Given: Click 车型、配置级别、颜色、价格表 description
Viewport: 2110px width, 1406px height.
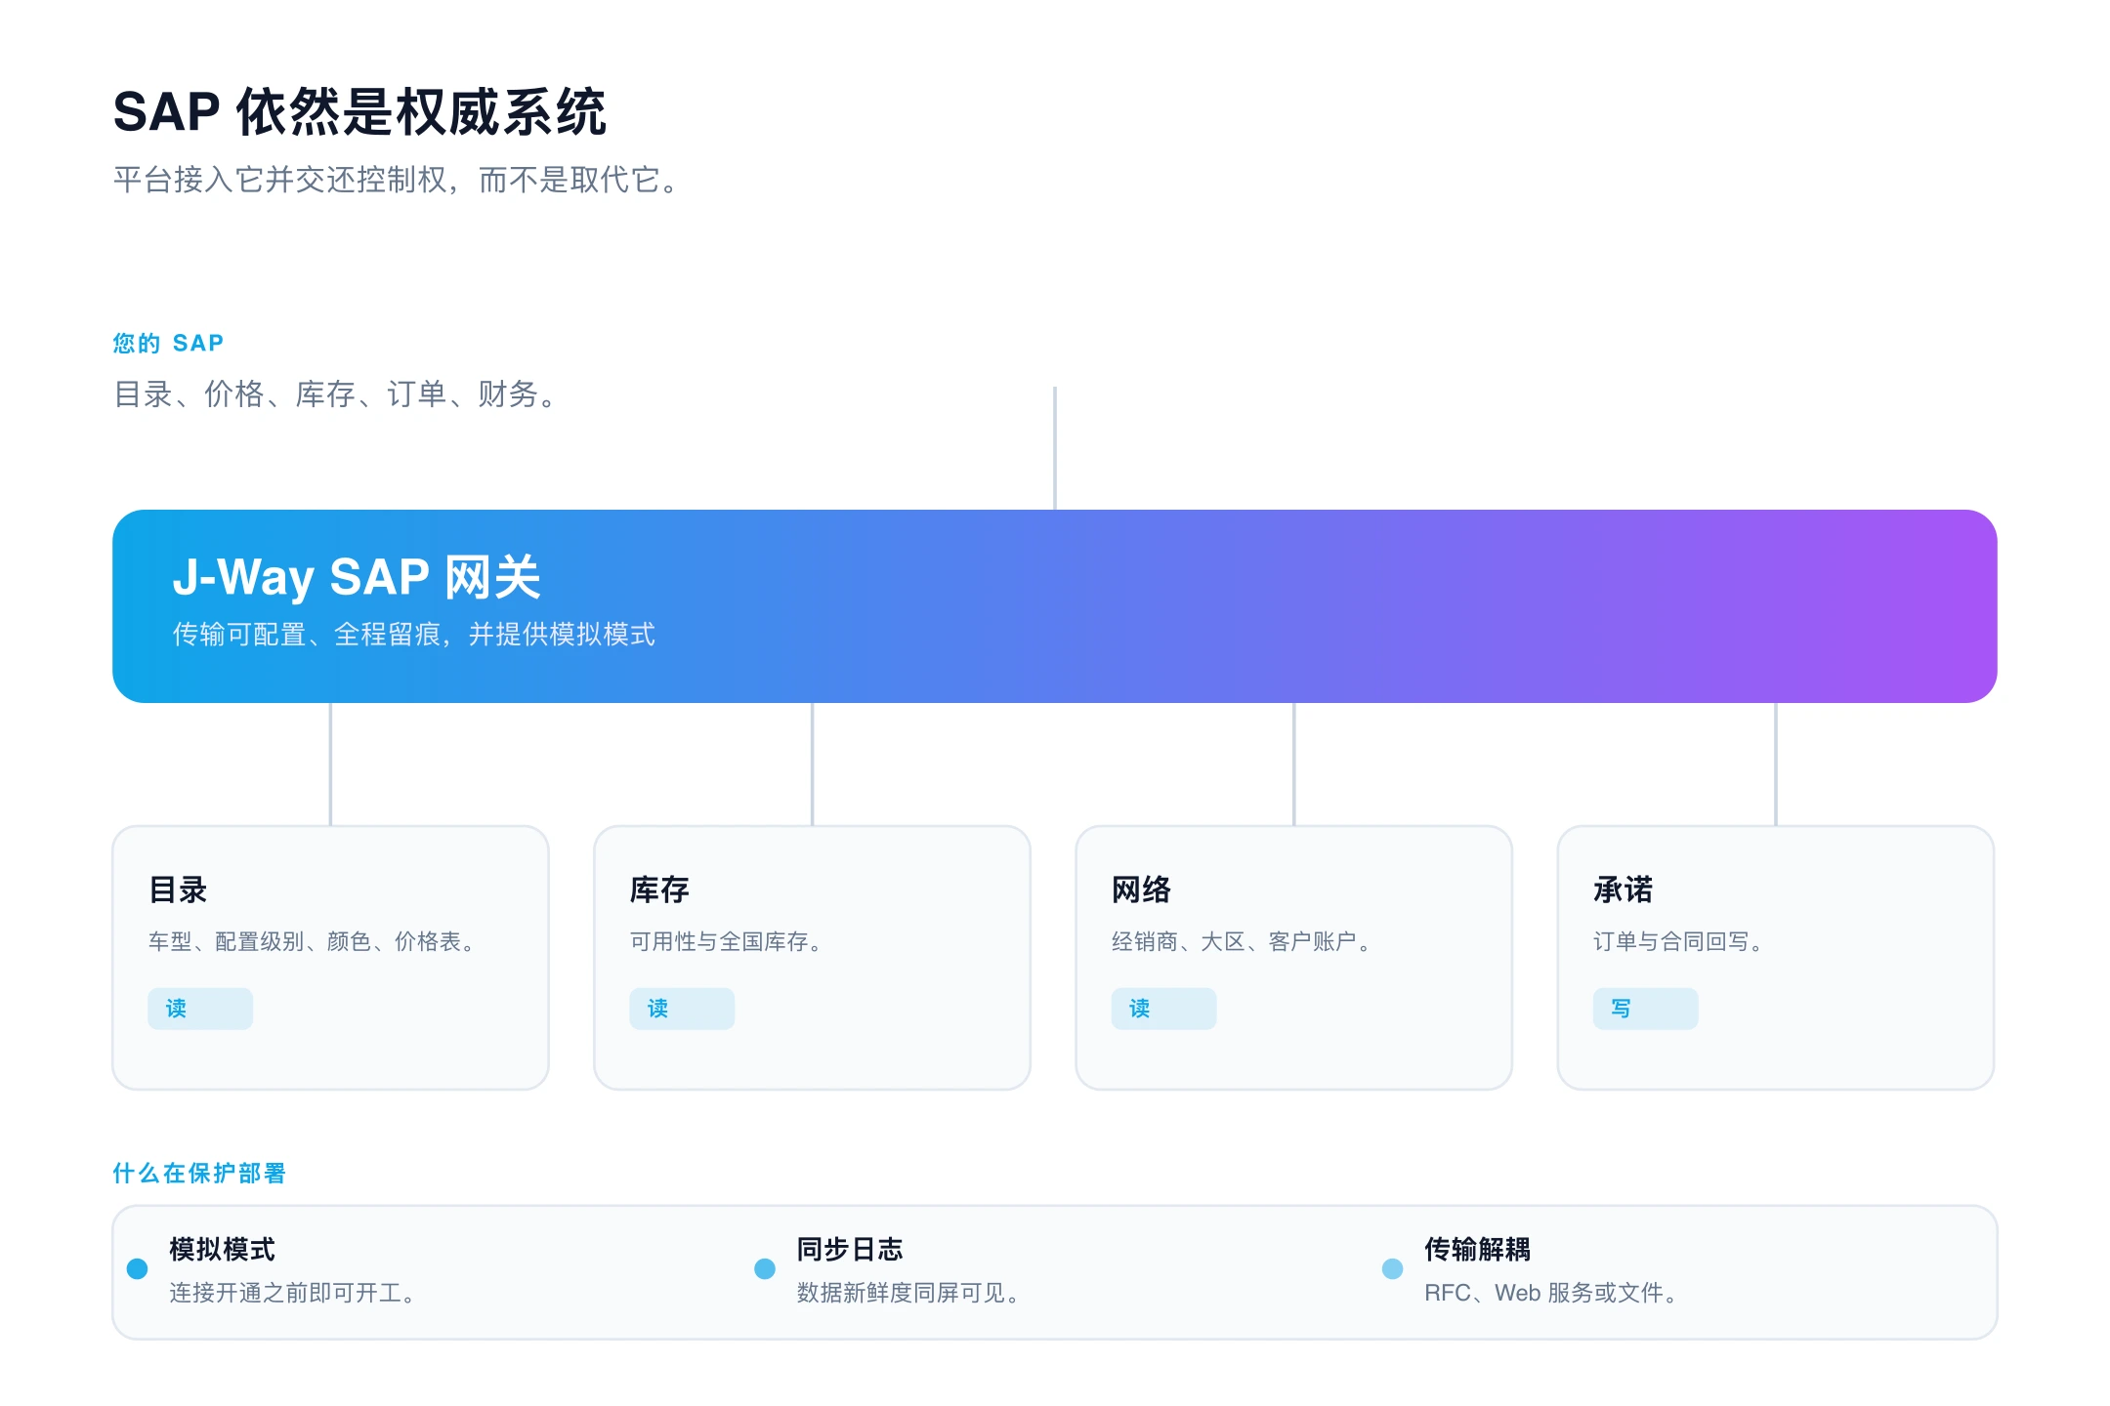Looking at the screenshot, I should tap(312, 941).
